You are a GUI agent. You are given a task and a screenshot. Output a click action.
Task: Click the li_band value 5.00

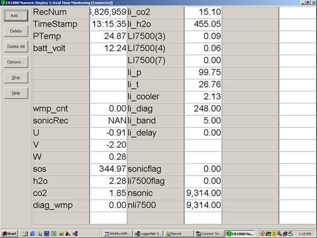tap(203, 121)
